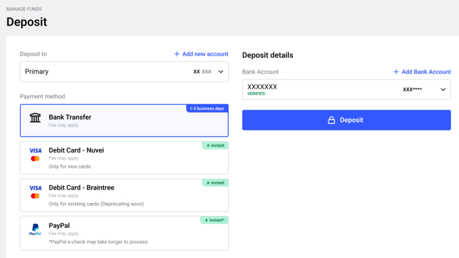This screenshot has width=459, height=258.
Task: Click the 1-5 business days badge
Action: point(207,108)
